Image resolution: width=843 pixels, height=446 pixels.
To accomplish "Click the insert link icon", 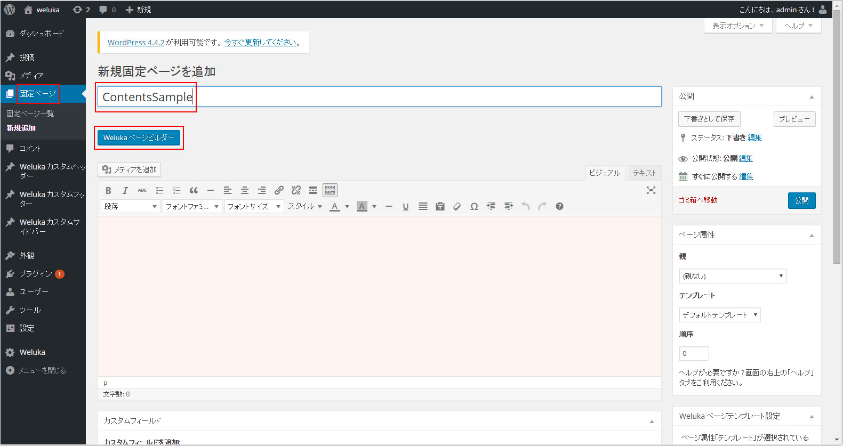I will point(279,190).
